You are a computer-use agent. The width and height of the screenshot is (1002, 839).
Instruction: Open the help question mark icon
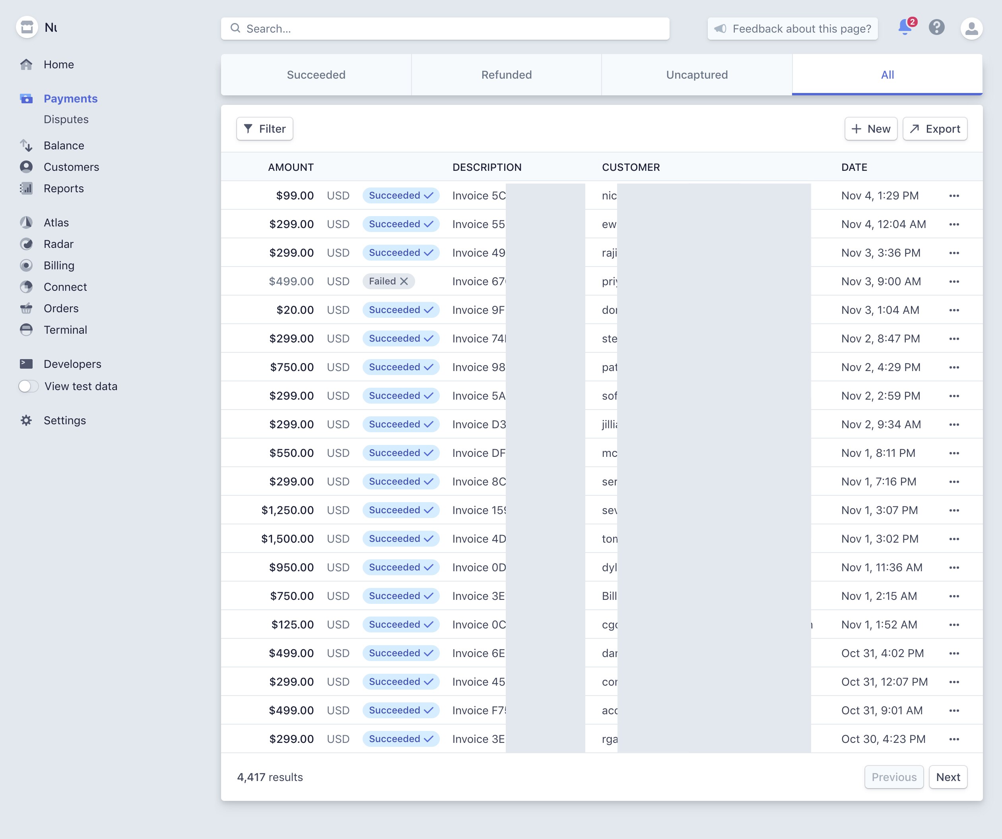tap(936, 28)
